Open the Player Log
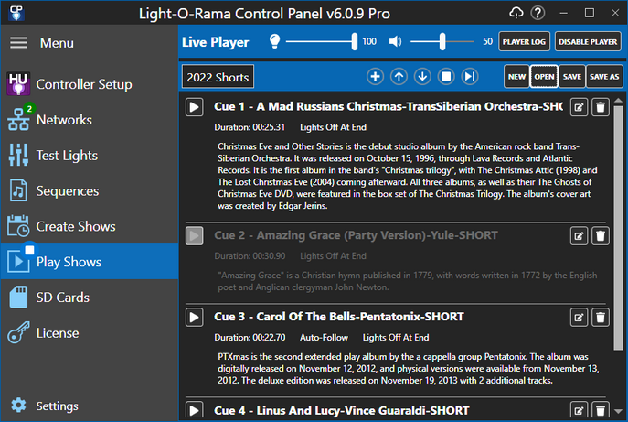The image size is (628, 422). click(524, 42)
